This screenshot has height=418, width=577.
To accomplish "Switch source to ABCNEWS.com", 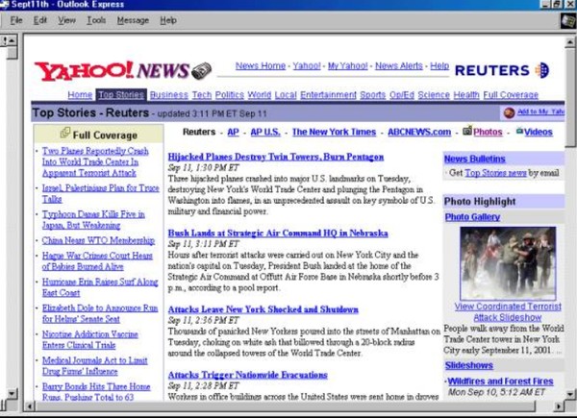I will [x=419, y=132].
